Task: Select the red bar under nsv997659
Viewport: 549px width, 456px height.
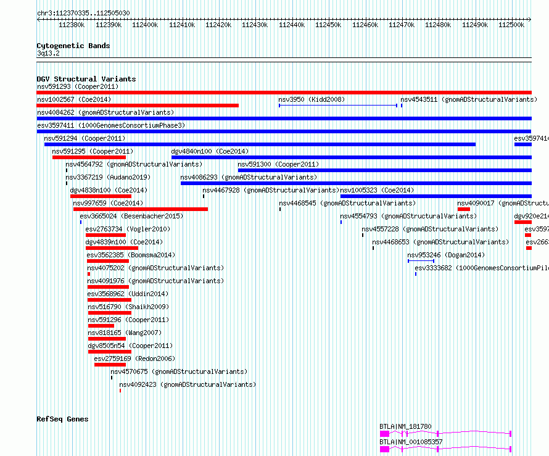Action: point(141,209)
